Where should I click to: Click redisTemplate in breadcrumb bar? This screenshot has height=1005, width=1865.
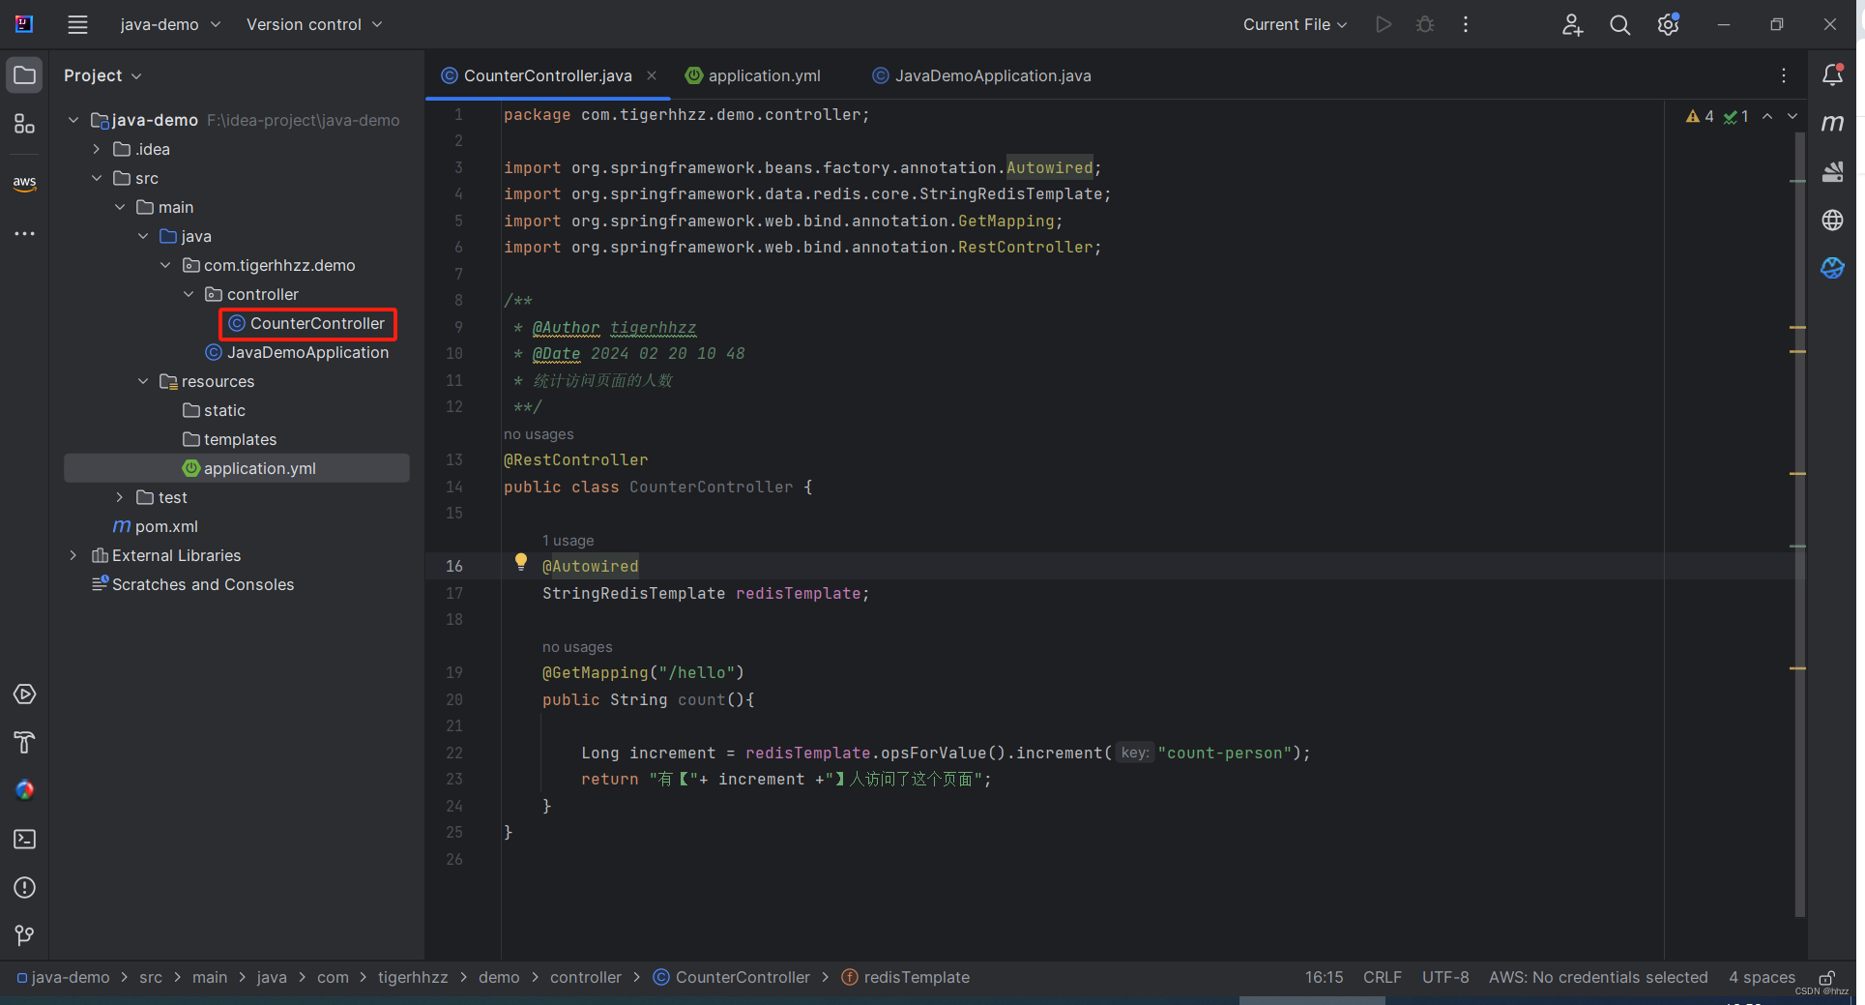(906, 978)
